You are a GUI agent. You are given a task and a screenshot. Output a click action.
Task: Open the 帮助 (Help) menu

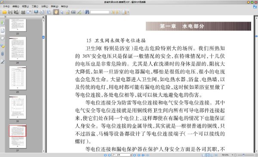coord(64,6)
